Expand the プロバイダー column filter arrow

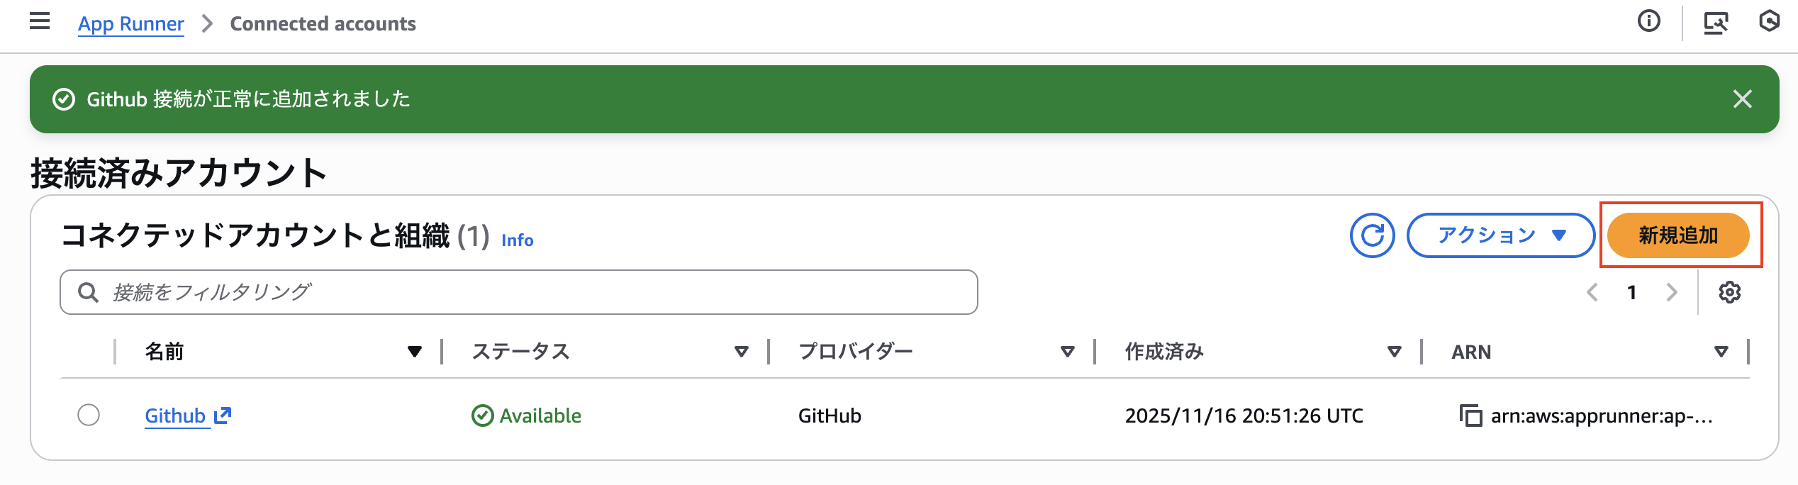(1066, 351)
